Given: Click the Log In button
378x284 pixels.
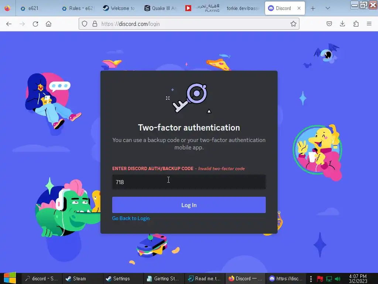Looking at the screenshot, I should tap(189, 205).
